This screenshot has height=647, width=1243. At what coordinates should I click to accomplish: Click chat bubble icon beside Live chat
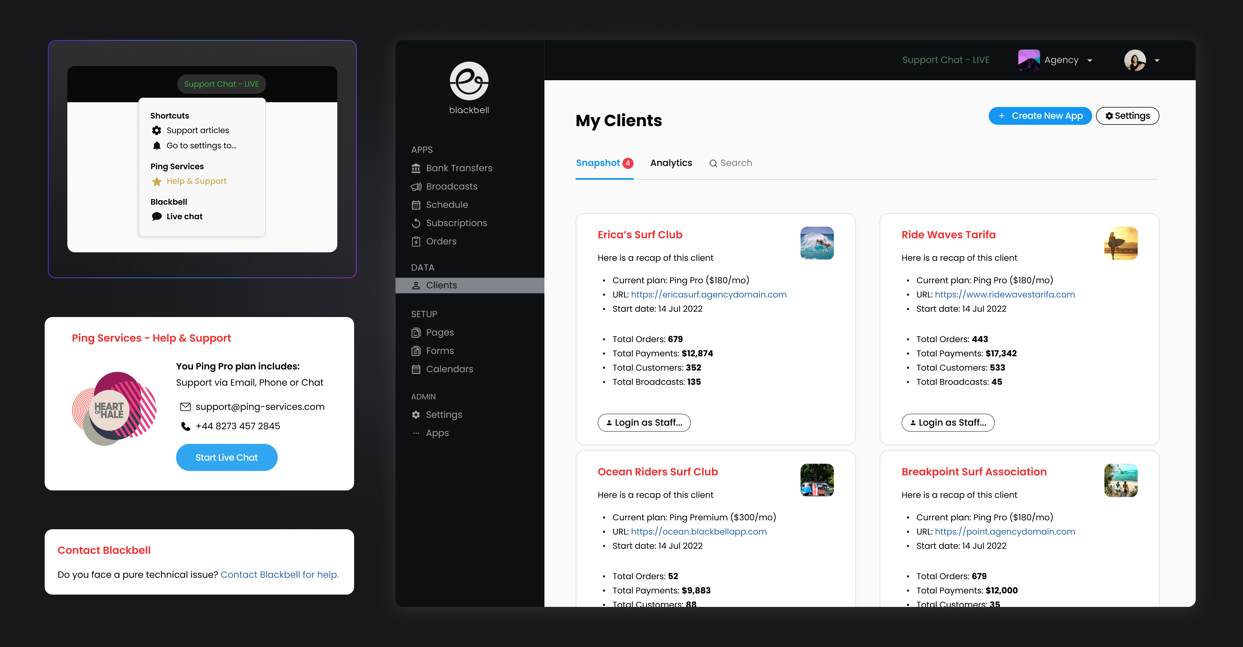click(156, 216)
